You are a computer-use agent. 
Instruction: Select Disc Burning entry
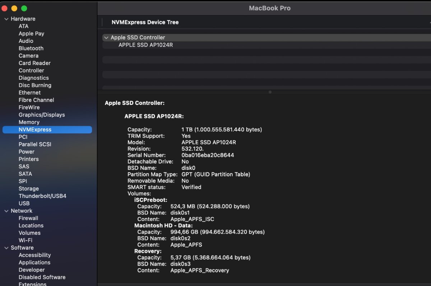(35, 85)
